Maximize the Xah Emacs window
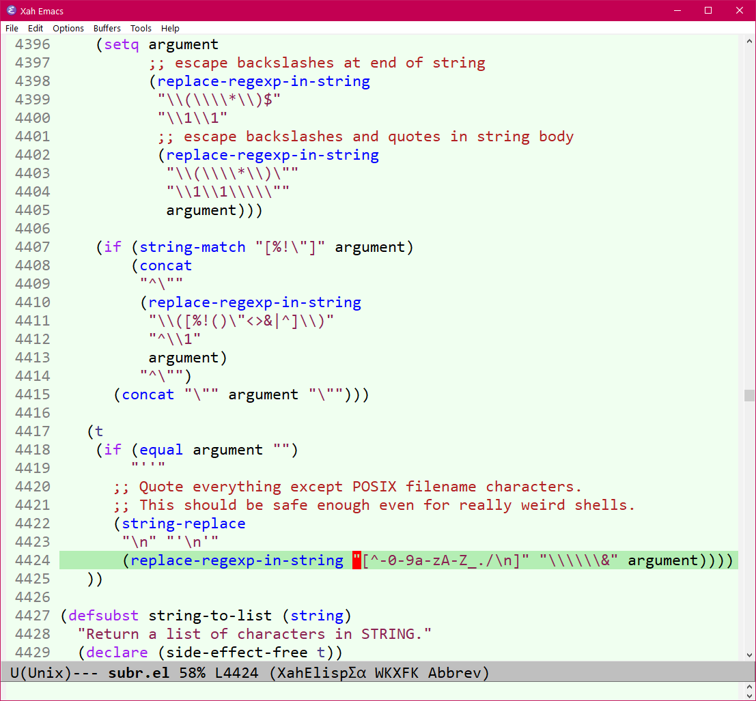 (x=708, y=10)
